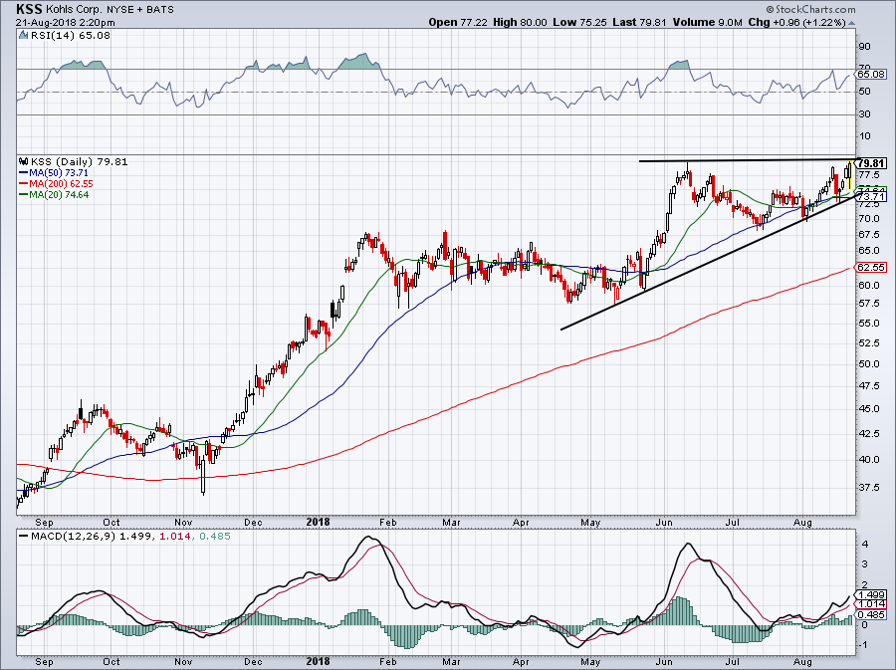Image resolution: width=896 pixels, height=670 pixels.
Task: Click the 'Open 77.22' quote value
Action: [458, 23]
